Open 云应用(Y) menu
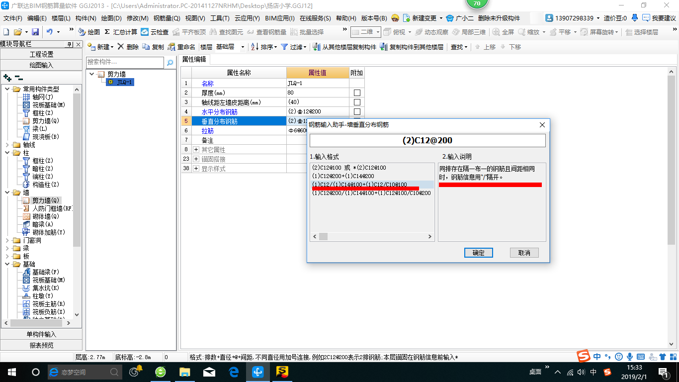 point(247,18)
